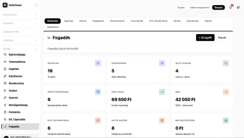Click the Egészségügy stethoscope icon
The height and width of the screenshot is (138, 244).
coord(5,55)
